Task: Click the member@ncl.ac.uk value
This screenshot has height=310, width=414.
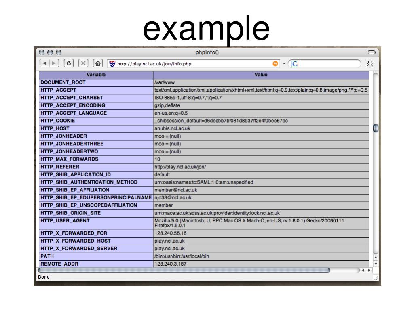Action: click(261, 190)
